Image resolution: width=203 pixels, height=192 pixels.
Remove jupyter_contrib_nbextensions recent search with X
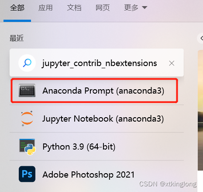(x=172, y=63)
